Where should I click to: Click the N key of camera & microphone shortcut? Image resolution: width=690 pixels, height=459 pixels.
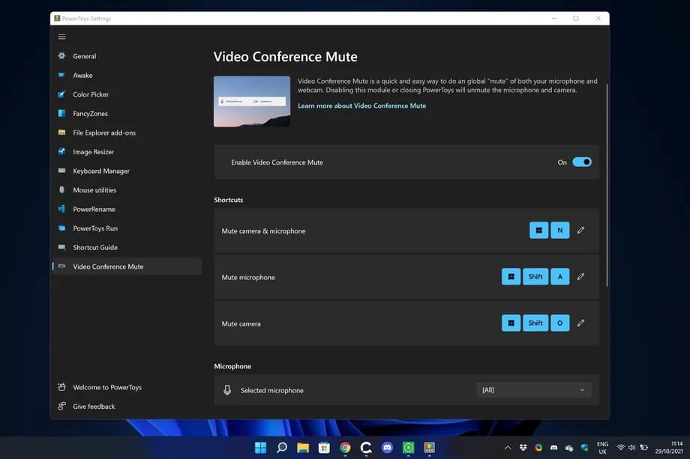pyautogui.click(x=559, y=230)
